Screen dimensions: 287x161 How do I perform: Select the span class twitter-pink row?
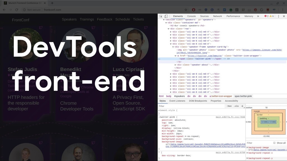222,59
